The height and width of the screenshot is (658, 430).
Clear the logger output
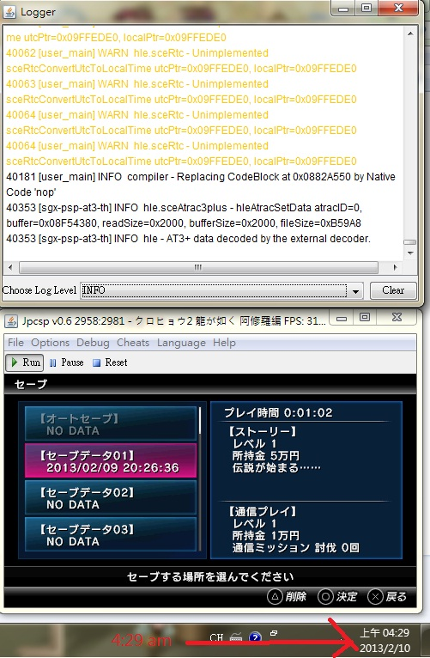[393, 290]
